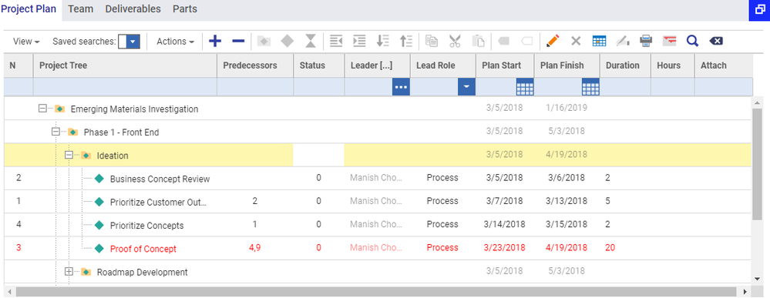Click the Status filter input field
This screenshot has height=298, width=770.
coord(319,87)
